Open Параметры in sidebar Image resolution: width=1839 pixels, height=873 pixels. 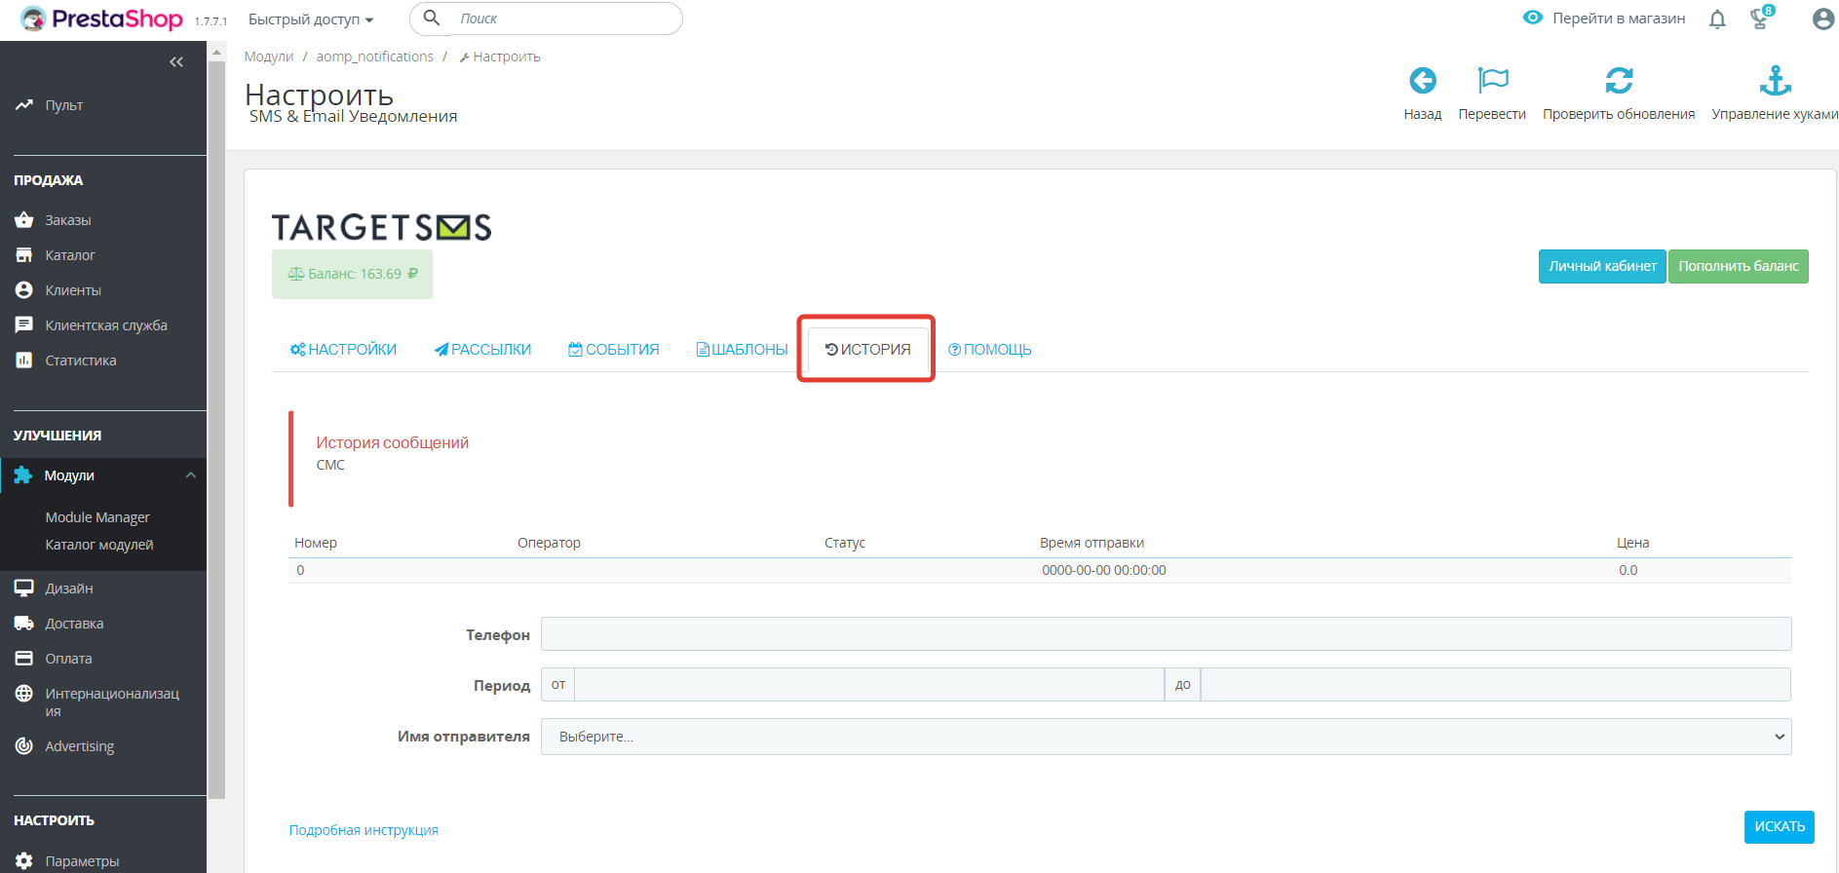(82, 861)
